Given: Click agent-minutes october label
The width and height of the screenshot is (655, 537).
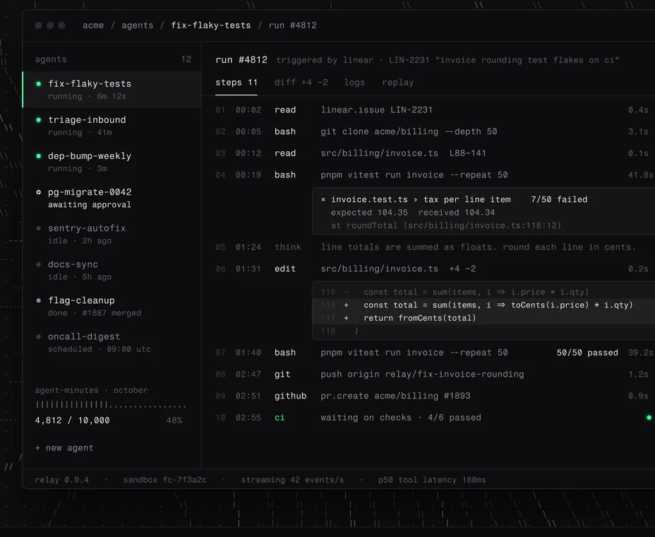Looking at the screenshot, I should [91, 390].
